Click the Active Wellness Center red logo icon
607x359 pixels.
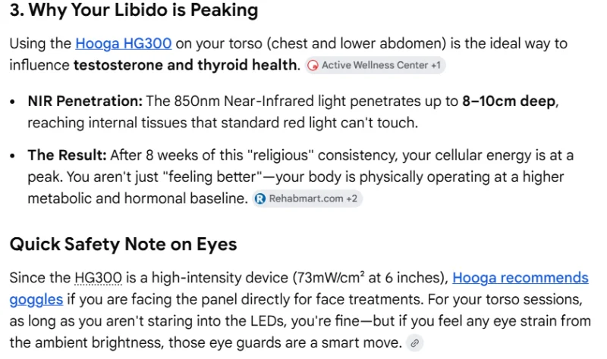pos(313,66)
